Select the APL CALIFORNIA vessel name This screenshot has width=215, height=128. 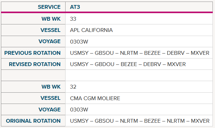91,30
